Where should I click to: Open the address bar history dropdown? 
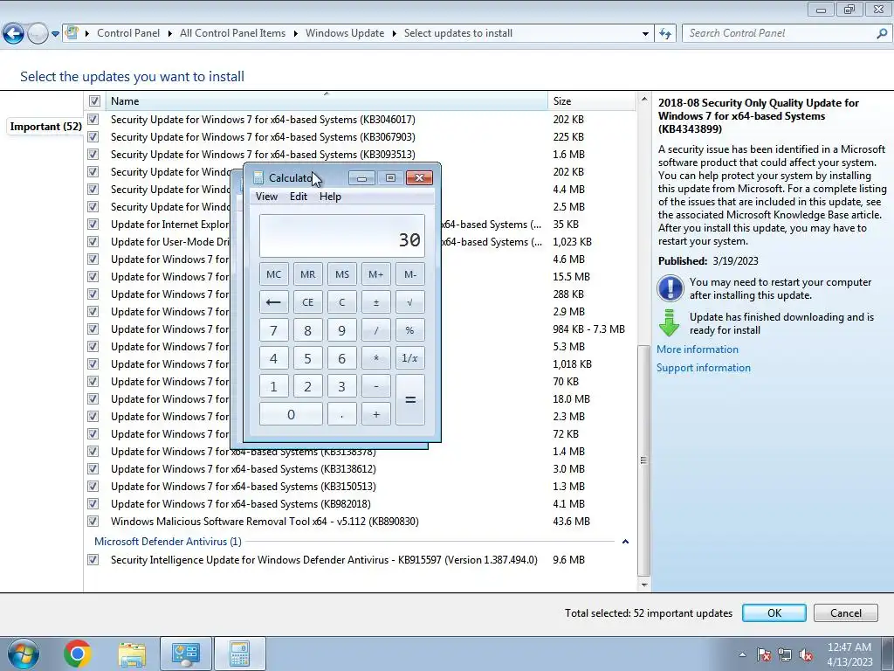pos(645,34)
